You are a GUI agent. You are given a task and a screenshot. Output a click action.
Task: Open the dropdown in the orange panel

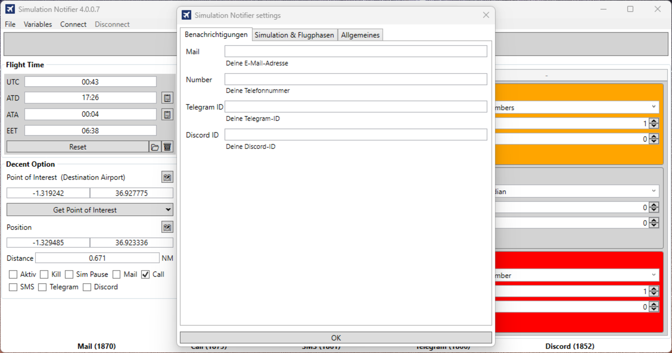coord(653,107)
